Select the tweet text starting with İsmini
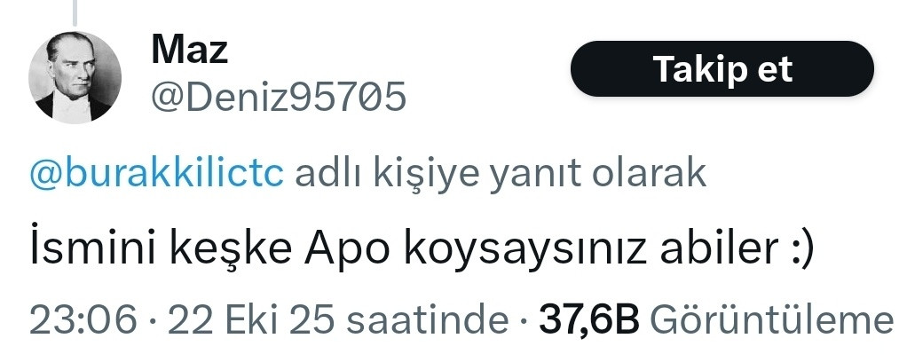Image resolution: width=899 pixels, height=362 pixels. click(x=422, y=251)
